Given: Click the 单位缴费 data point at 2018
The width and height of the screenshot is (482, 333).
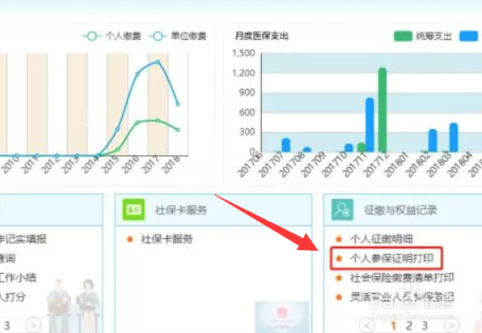Looking at the screenshot, I should [x=178, y=104].
